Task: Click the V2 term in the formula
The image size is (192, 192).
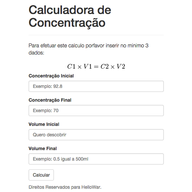Action: (121, 66)
